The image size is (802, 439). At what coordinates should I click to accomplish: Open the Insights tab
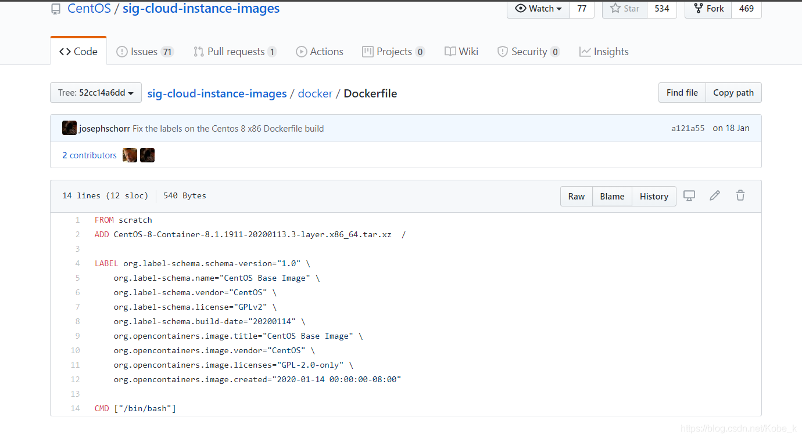[604, 52]
